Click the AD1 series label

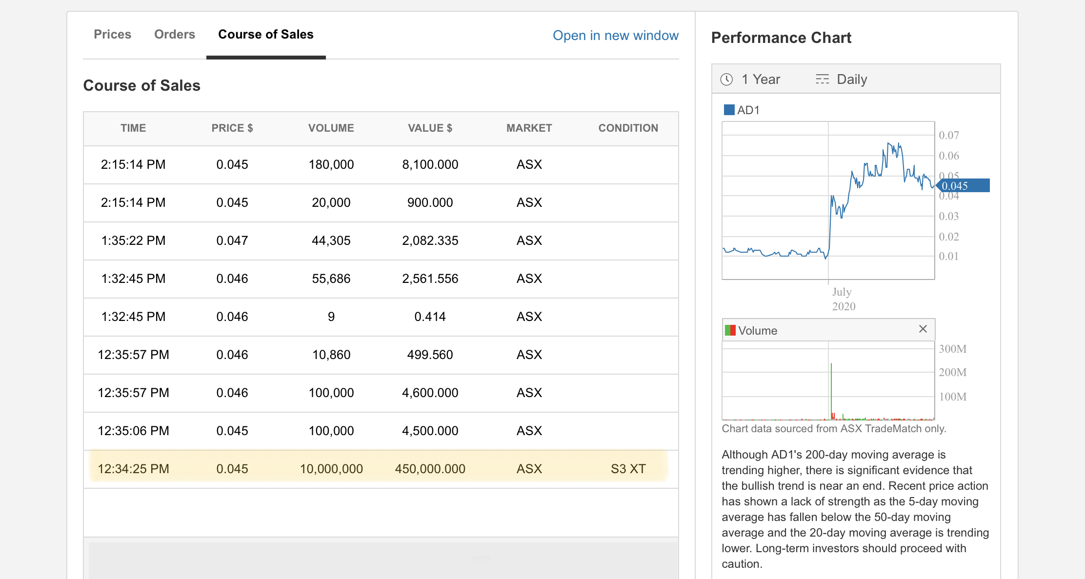pos(748,110)
